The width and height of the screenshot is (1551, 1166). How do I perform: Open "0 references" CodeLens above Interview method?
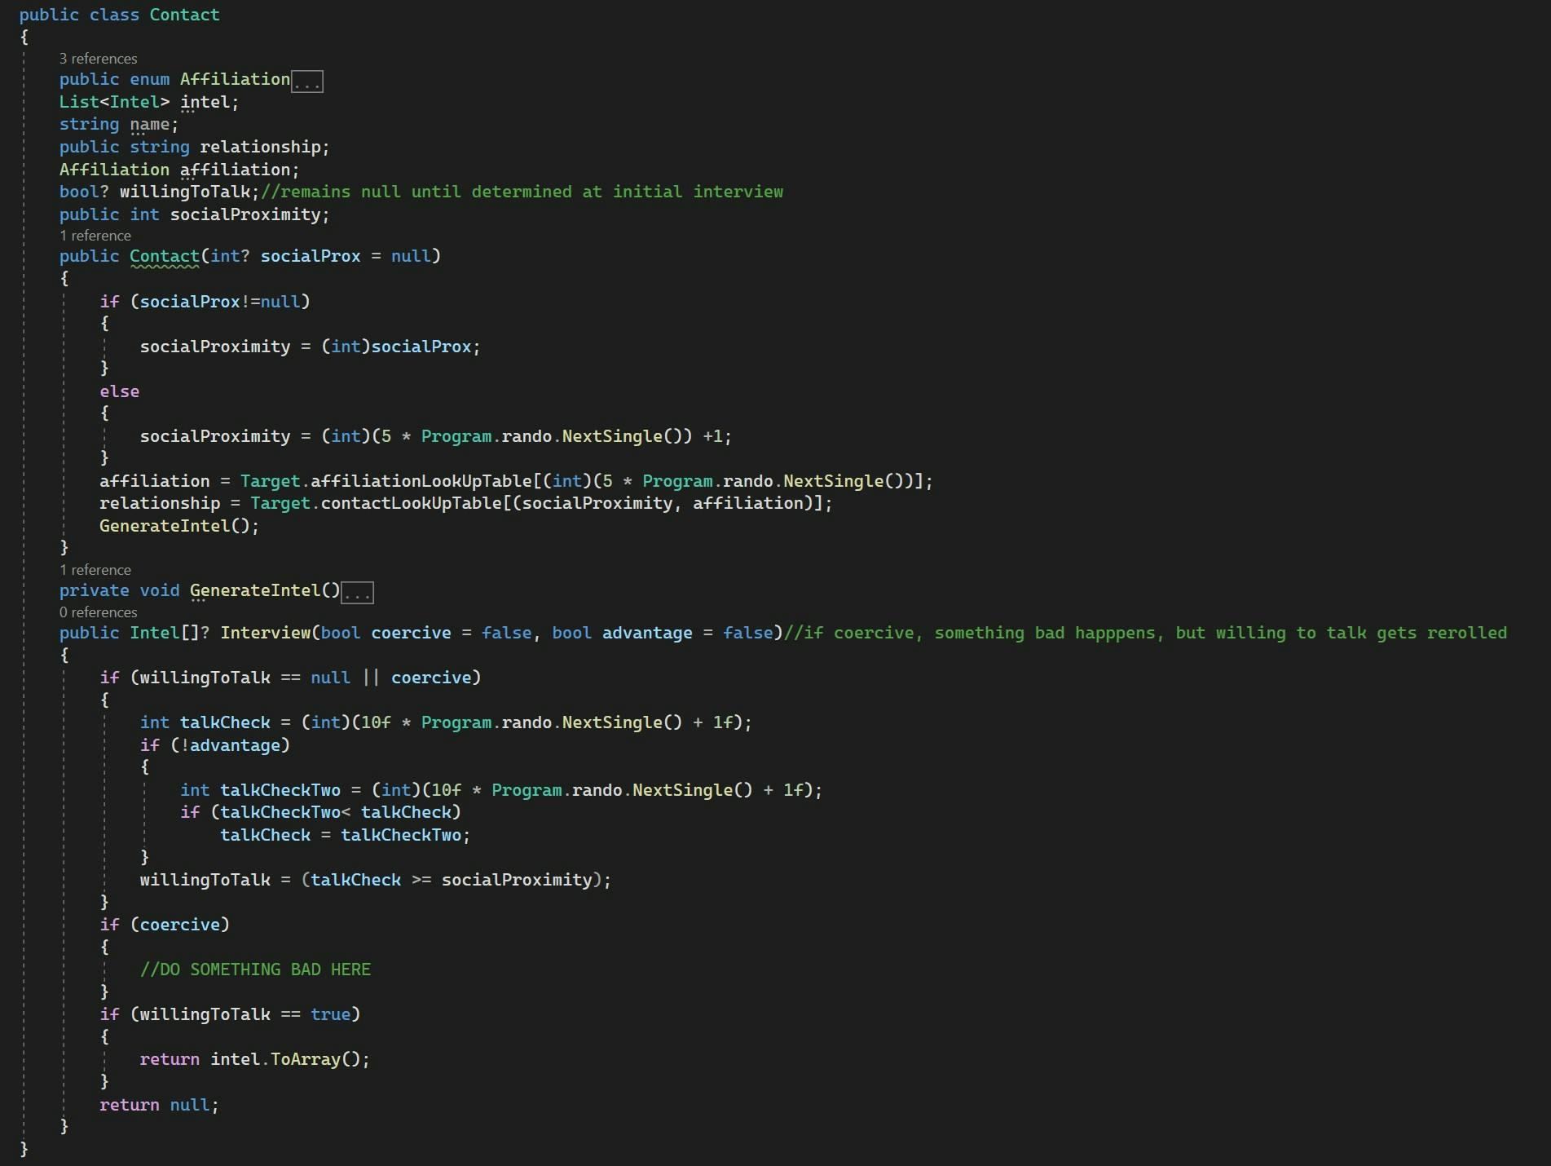click(x=98, y=612)
